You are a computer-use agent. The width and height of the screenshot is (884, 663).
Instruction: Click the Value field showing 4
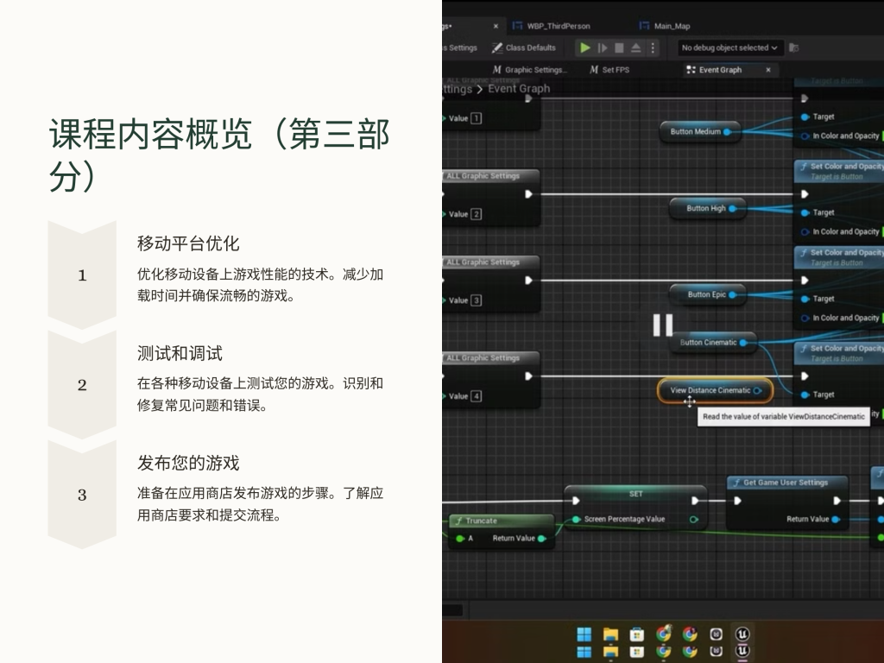477,396
